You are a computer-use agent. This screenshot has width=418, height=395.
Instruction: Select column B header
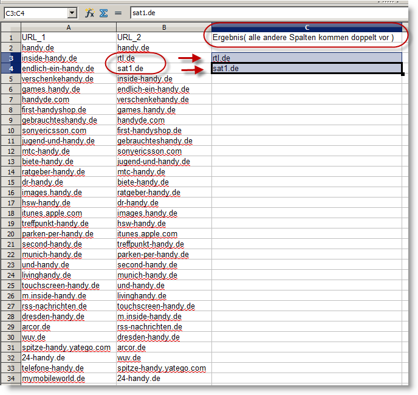[164, 27]
